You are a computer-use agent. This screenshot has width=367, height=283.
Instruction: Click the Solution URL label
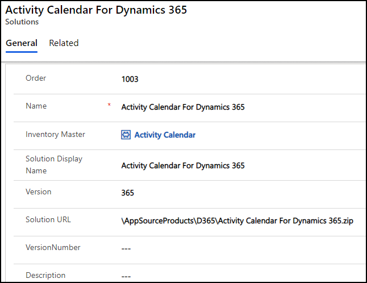pyautogui.click(x=48, y=219)
